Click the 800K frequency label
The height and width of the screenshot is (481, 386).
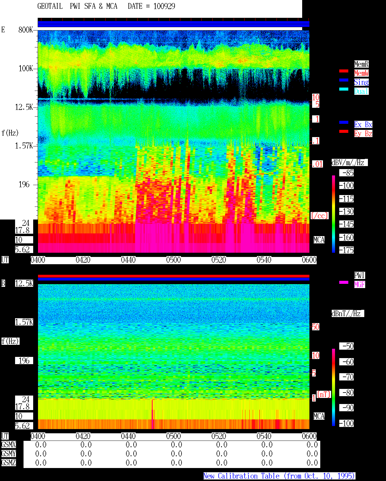tap(26, 30)
